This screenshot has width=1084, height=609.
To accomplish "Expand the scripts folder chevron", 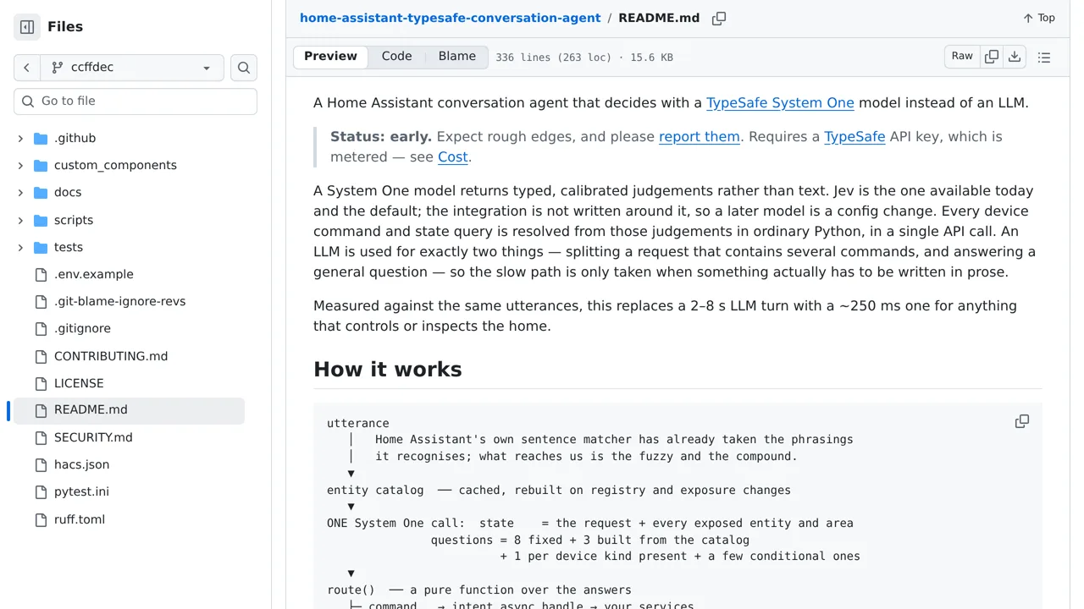I will [20, 220].
